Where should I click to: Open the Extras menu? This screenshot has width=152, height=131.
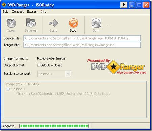(32, 12)
